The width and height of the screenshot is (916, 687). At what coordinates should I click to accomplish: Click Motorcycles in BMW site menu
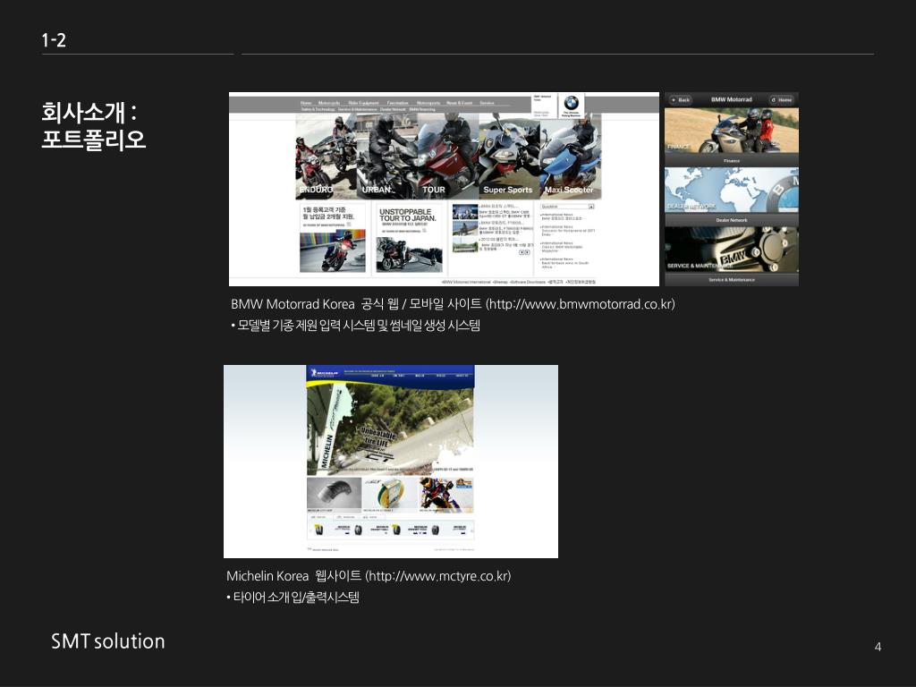coord(329,103)
